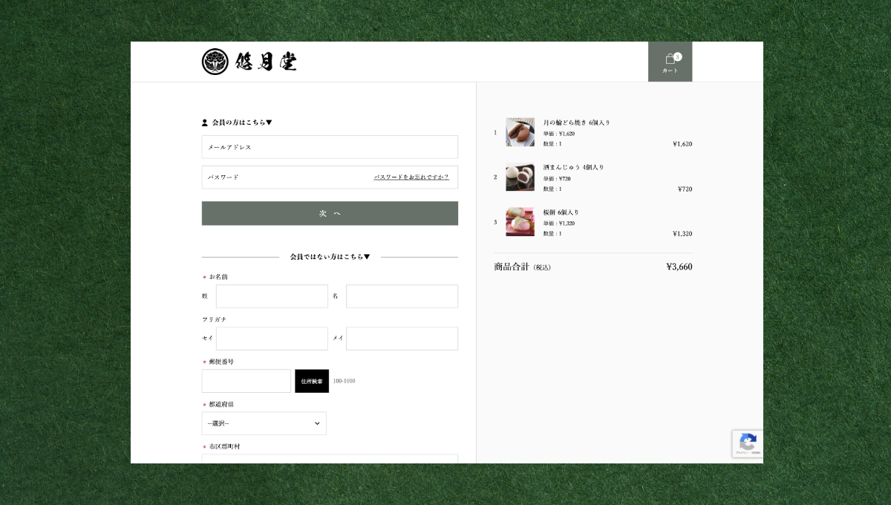Click the reCAPTCHA badge
Viewport: 891px width, 505px height.
[747, 443]
